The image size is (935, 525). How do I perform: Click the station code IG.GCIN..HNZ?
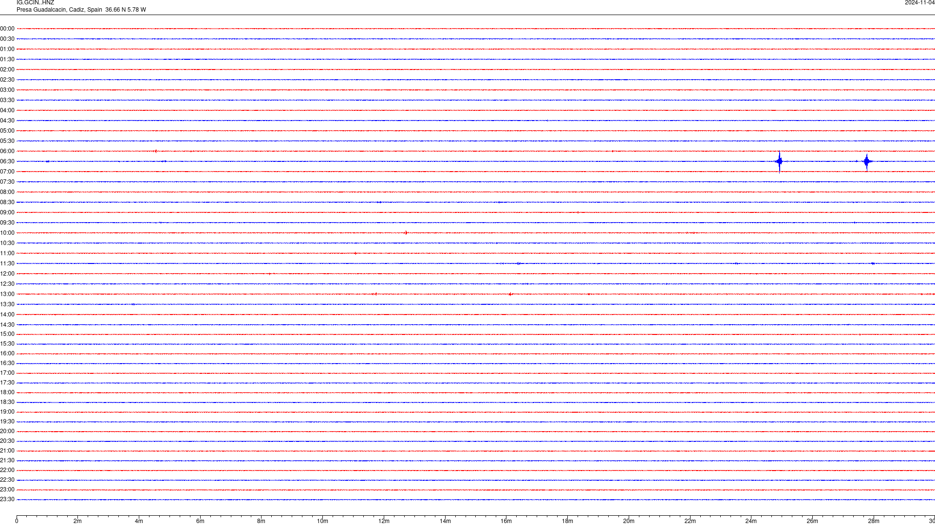pos(35,3)
